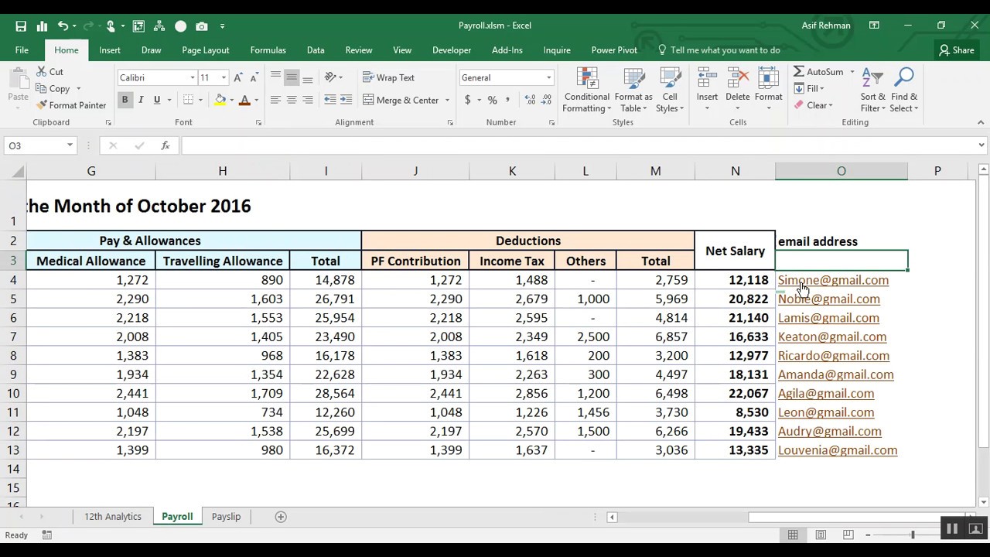Click the Increase Decimal icon
990x557 pixels.
pos(530,100)
